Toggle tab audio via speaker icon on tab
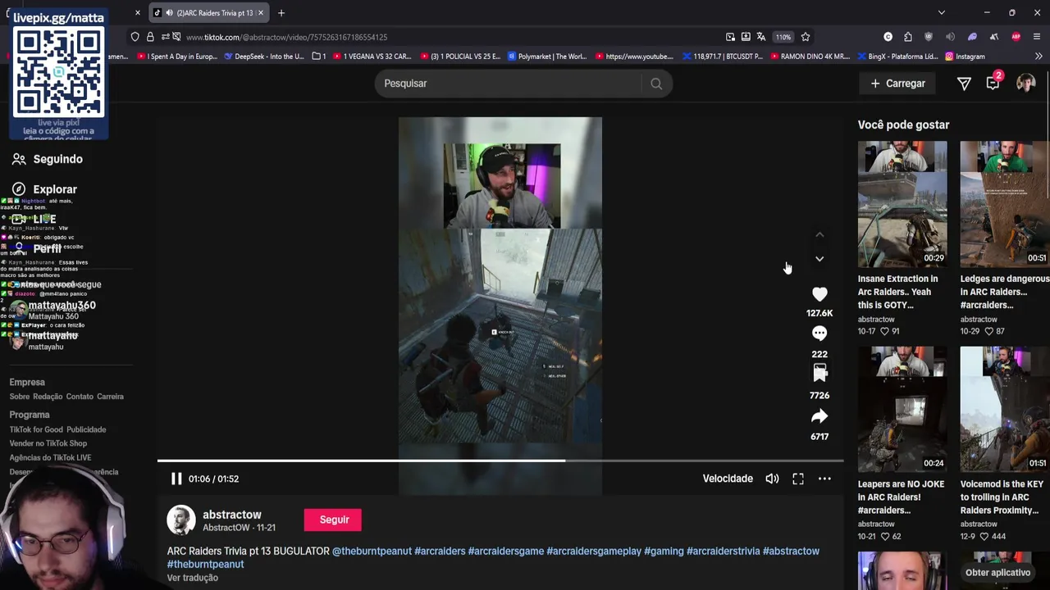Image resolution: width=1050 pixels, height=590 pixels. pos(168,13)
